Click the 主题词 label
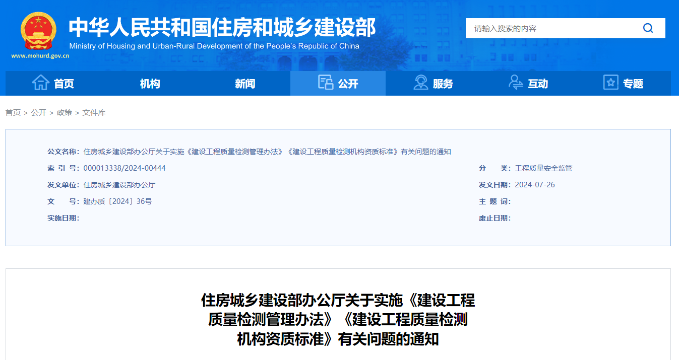 point(495,201)
